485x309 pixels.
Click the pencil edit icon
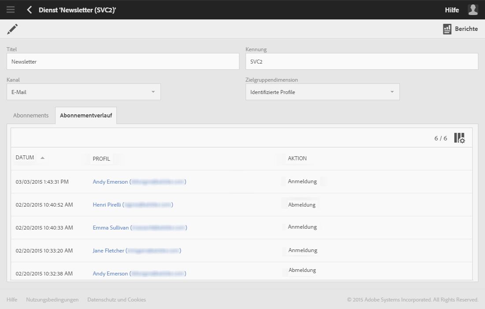point(12,29)
